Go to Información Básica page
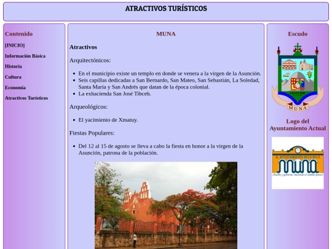 click(x=25, y=56)
